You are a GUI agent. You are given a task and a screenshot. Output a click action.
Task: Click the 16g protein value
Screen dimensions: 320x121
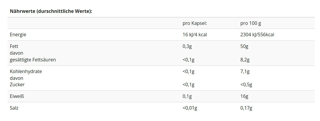(244, 96)
